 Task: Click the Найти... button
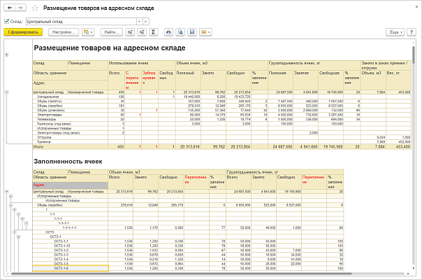point(112,32)
